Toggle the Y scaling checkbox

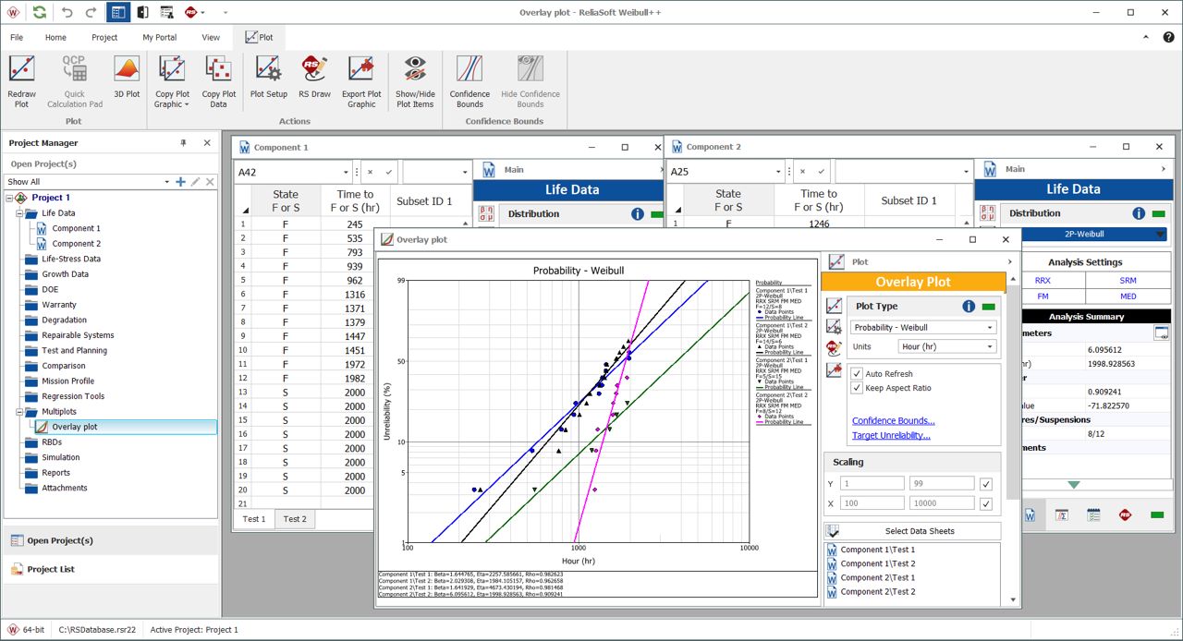(x=986, y=483)
